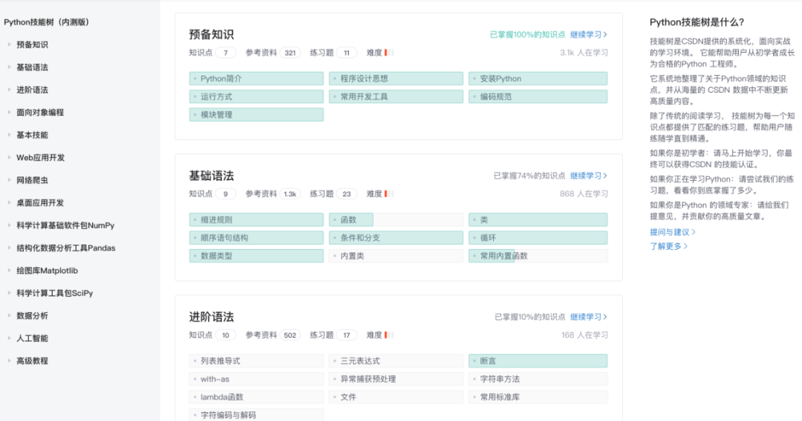
Task: Open 科学计算工具包SciPy in sidebar
Action: tap(55, 293)
